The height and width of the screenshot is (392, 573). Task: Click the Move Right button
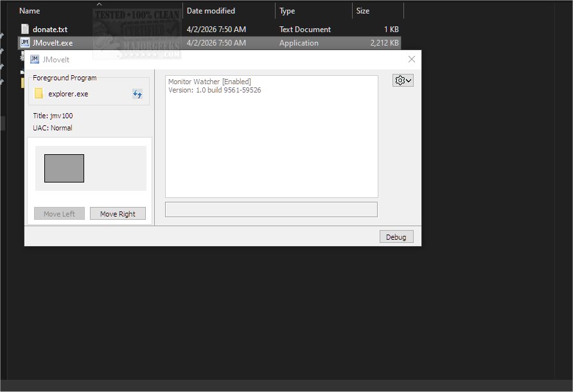(118, 214)
